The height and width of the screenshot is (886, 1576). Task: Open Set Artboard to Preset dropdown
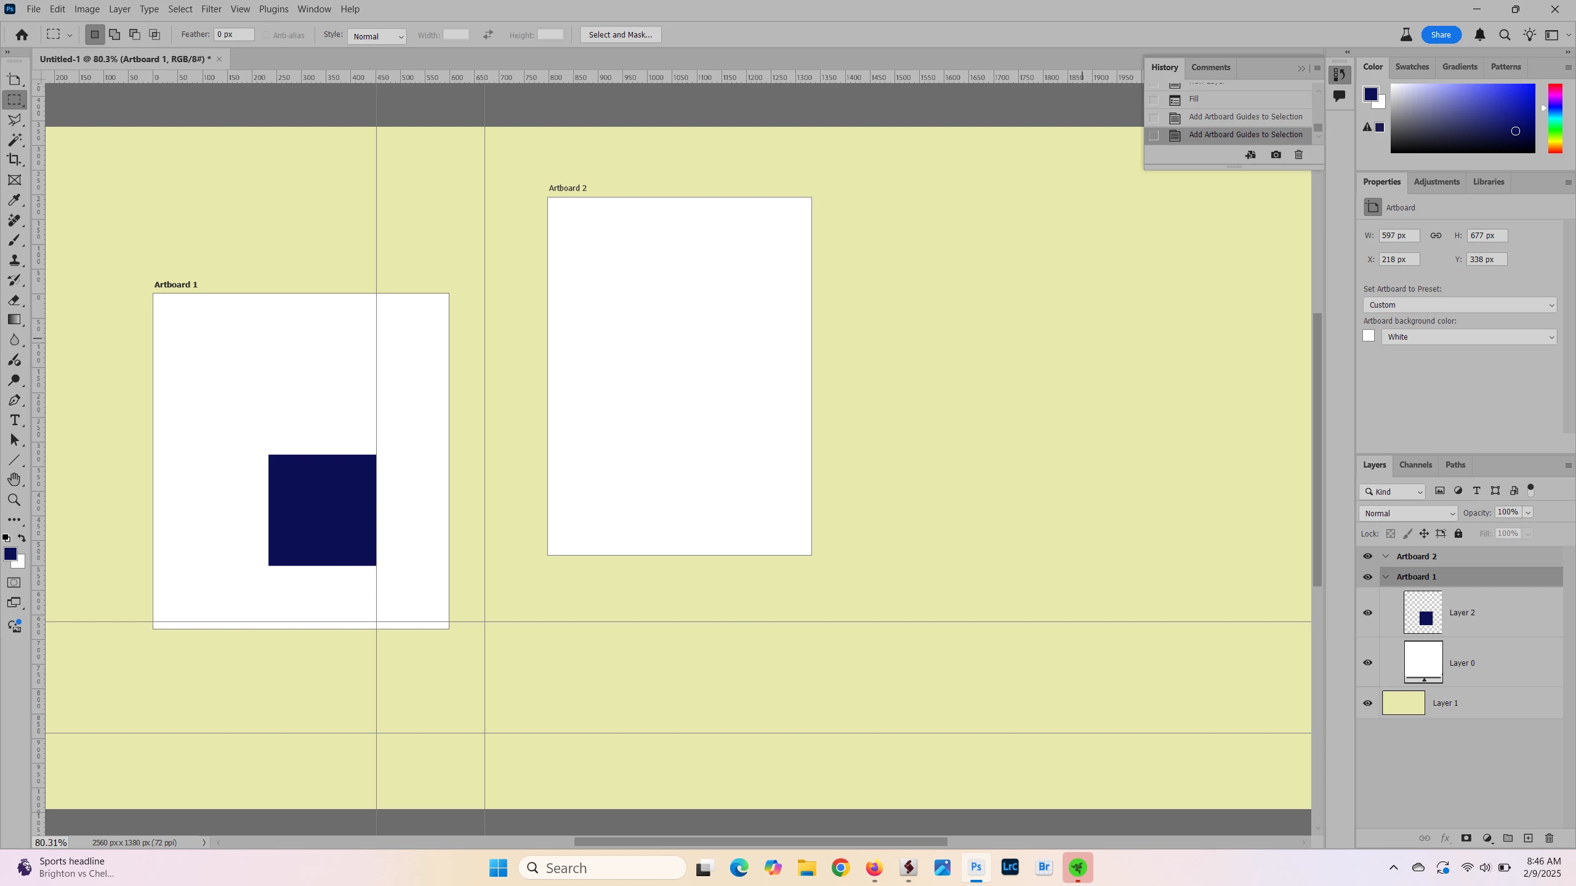pos(1459,305)
